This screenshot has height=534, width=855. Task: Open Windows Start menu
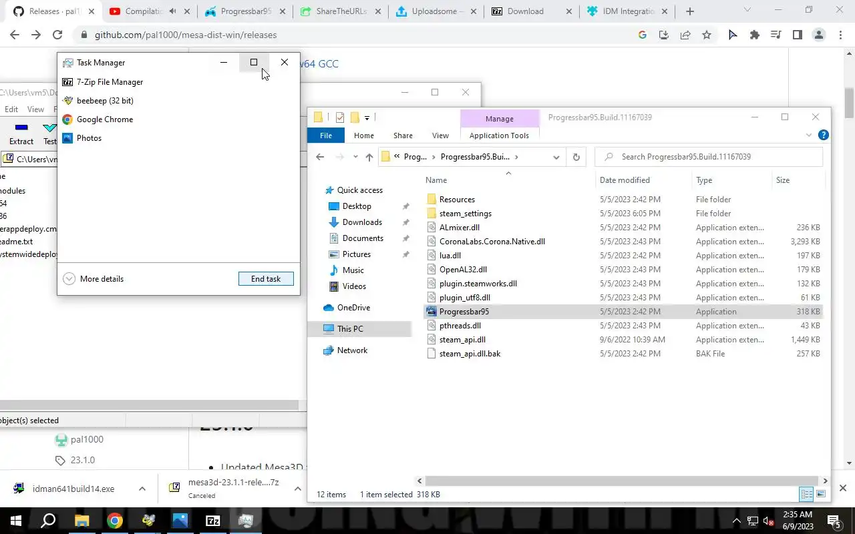pos(16,521)
